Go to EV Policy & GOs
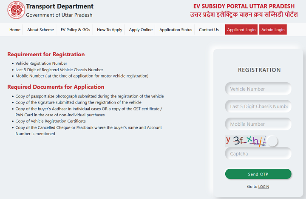The height and width of the screenshot is (199, 306). click(75, 30)
